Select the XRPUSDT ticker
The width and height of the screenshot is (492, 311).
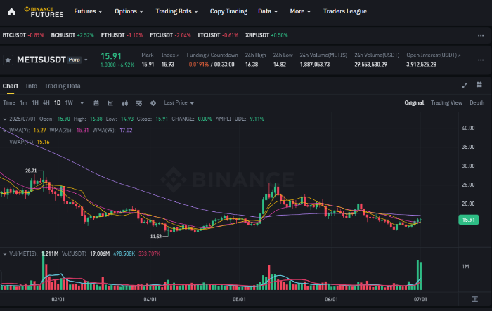tap(266, 35)
